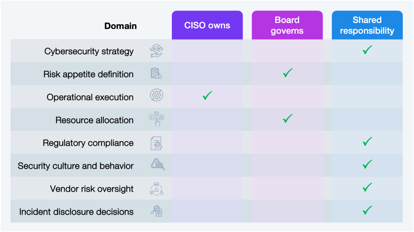Click the Vendor risk oversight icon
The width and height of the screenshot is (414, 232).
[156, 189]
